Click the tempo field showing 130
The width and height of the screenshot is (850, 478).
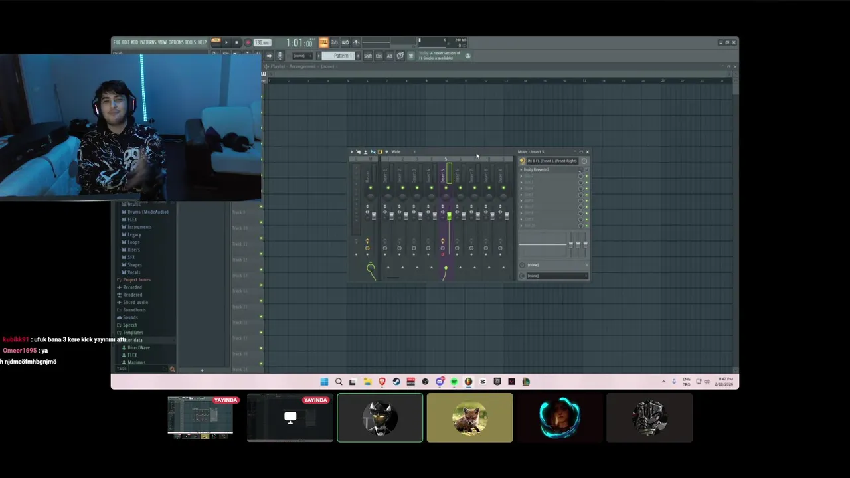click(262, 42)
